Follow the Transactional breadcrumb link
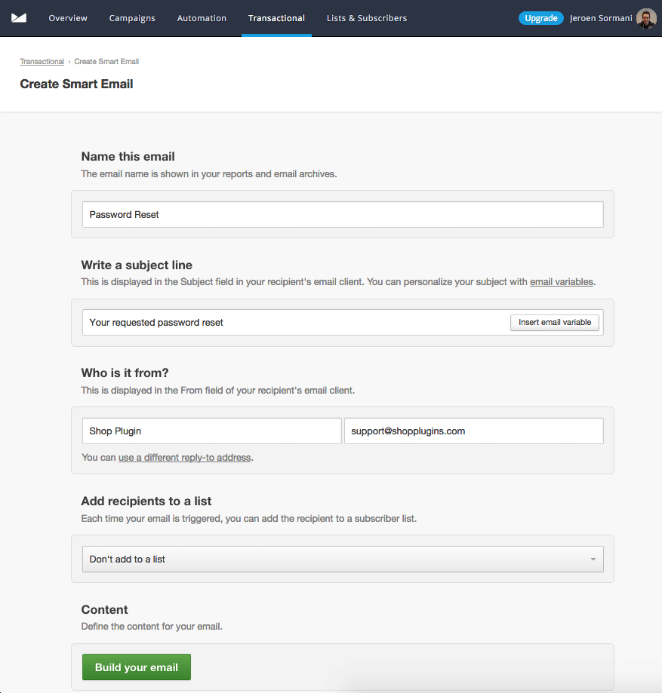662x693 pixels. [x=42, y=61]
